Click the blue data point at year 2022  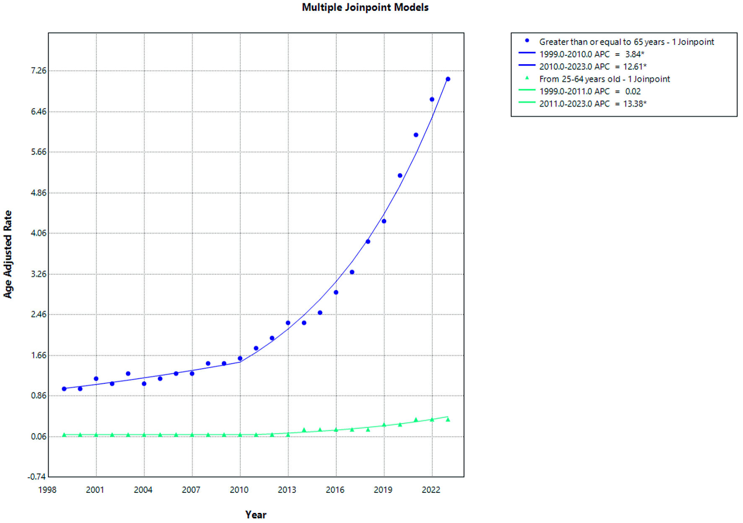432,99
